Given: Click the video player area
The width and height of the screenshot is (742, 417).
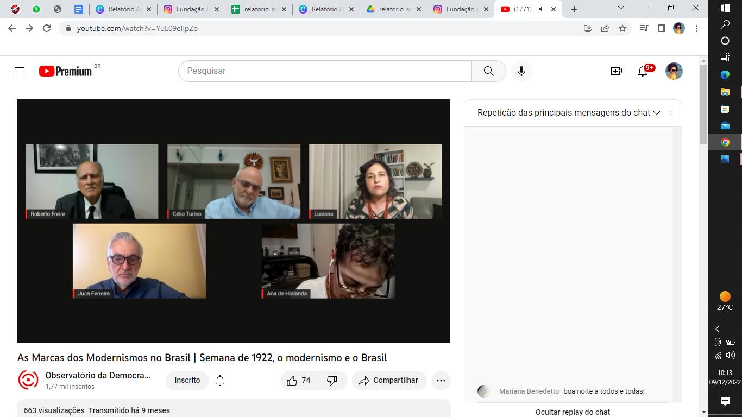Looking at the screenshot, I should tap(234, 221).
